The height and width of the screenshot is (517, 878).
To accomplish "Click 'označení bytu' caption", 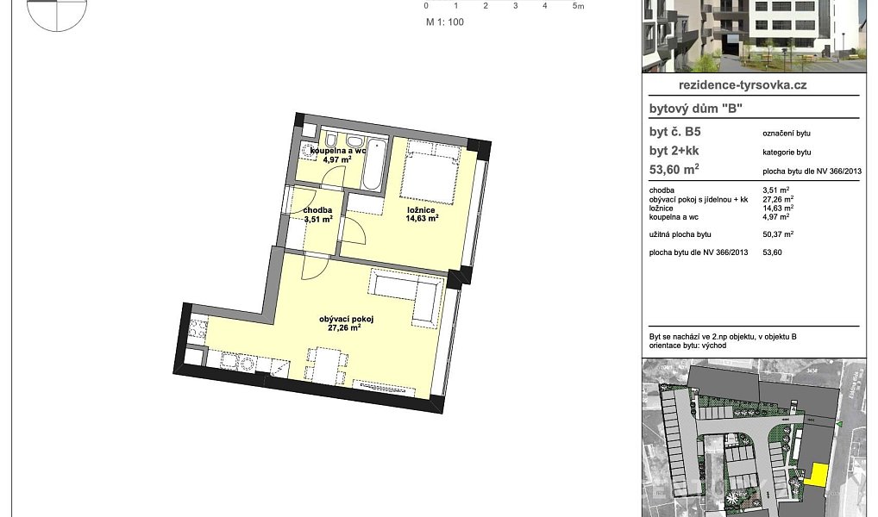I will click(787, 134).
